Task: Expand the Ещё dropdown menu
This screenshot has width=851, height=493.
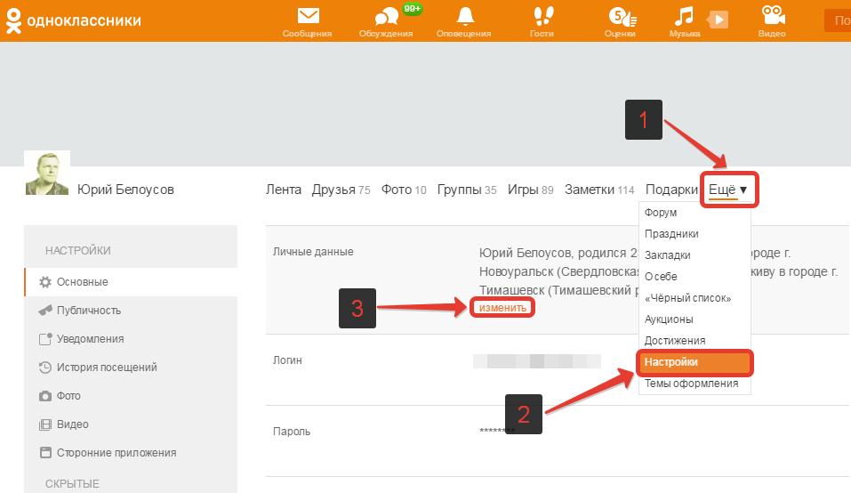Action: [x=728, y=190]
